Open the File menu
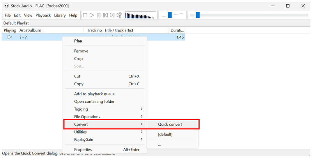312x158 pixels. tap(7, 15)
